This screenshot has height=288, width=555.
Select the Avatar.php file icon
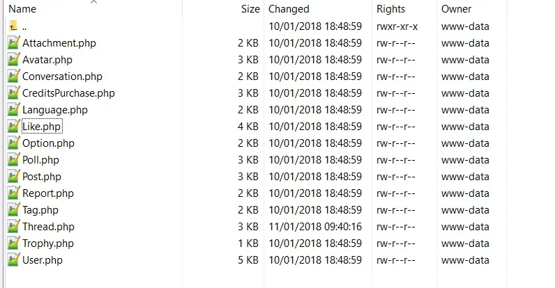point(13,59)
